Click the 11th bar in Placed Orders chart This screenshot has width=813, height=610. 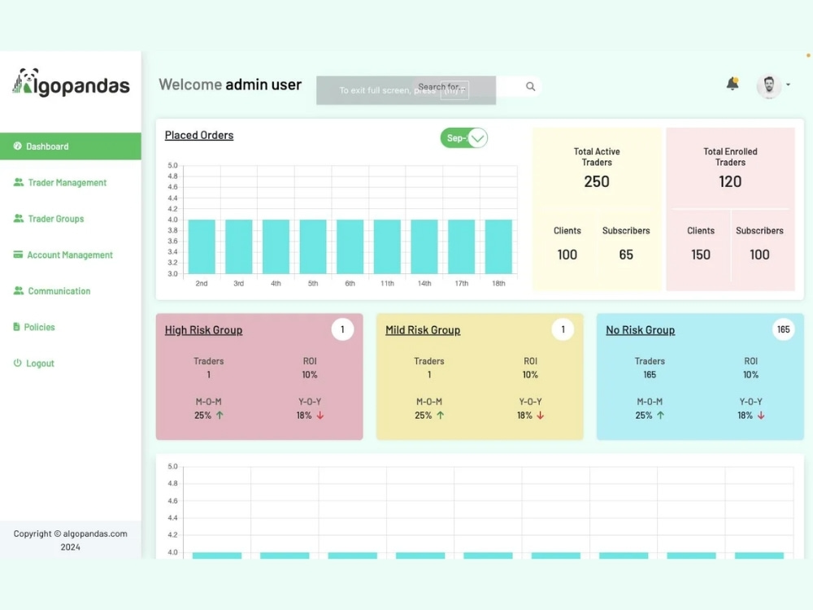387,246
